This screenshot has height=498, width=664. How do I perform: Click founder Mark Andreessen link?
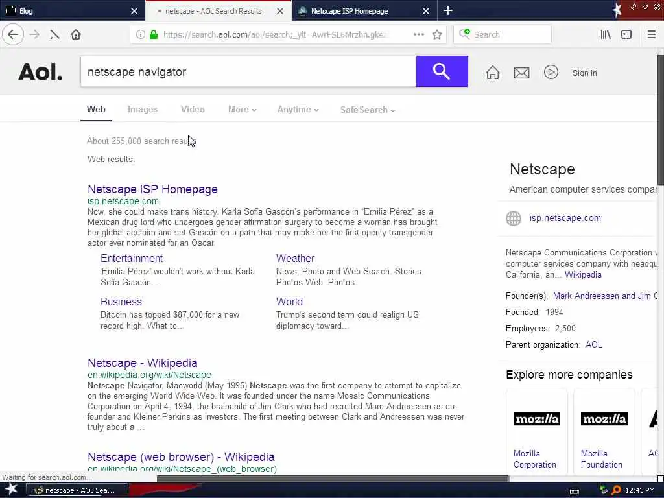[x=605, y=296]
